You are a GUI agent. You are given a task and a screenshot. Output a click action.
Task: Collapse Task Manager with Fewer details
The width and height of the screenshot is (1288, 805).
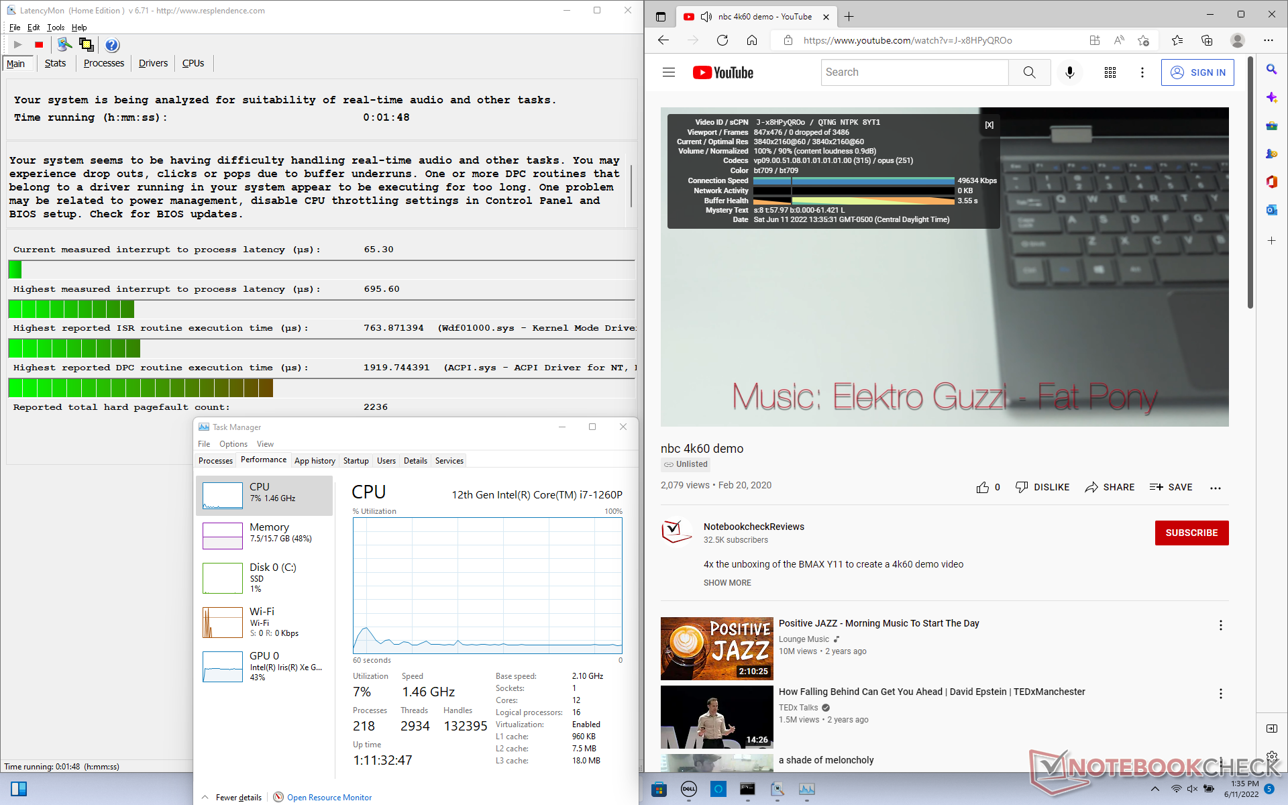tap(238, 797)
